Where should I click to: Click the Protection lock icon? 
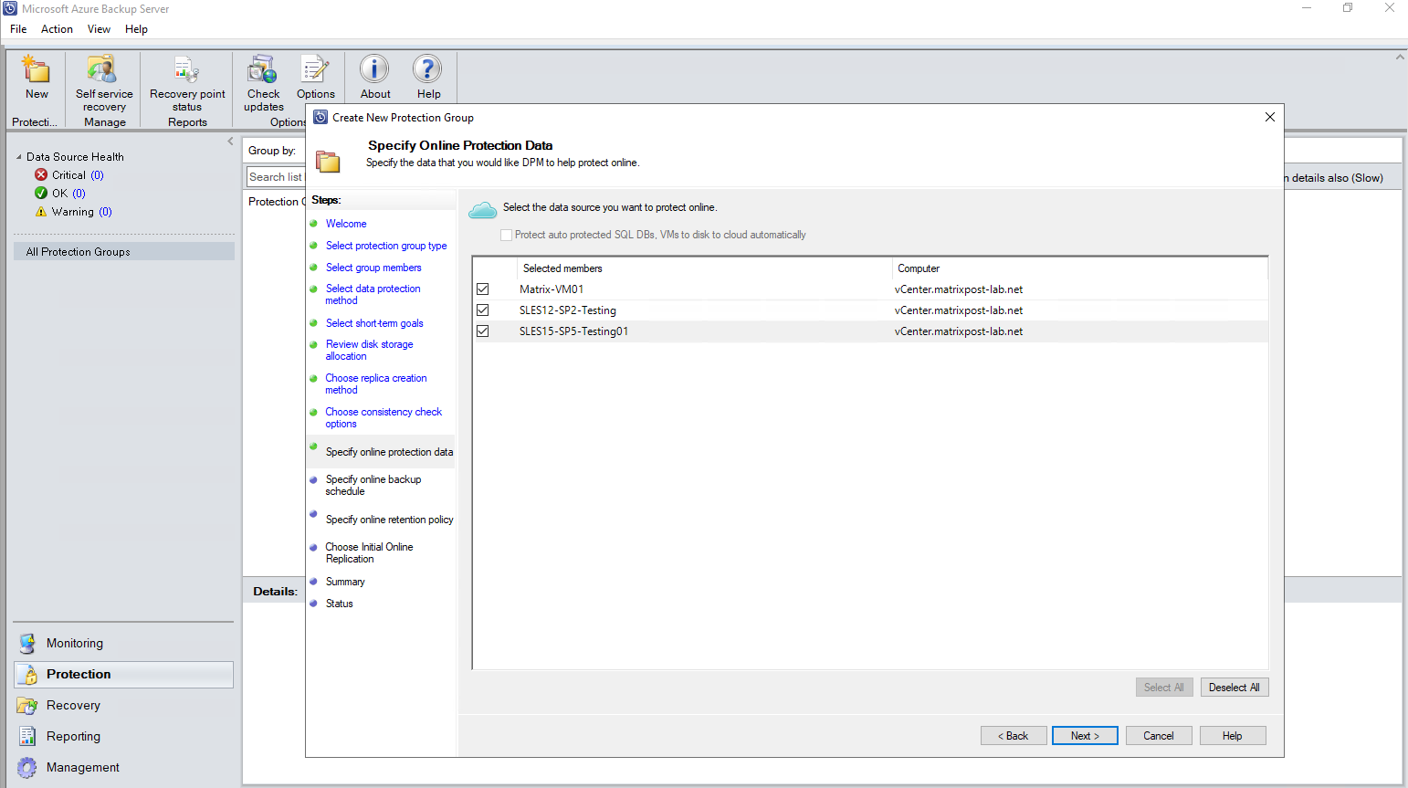click(x=27, y=674)
